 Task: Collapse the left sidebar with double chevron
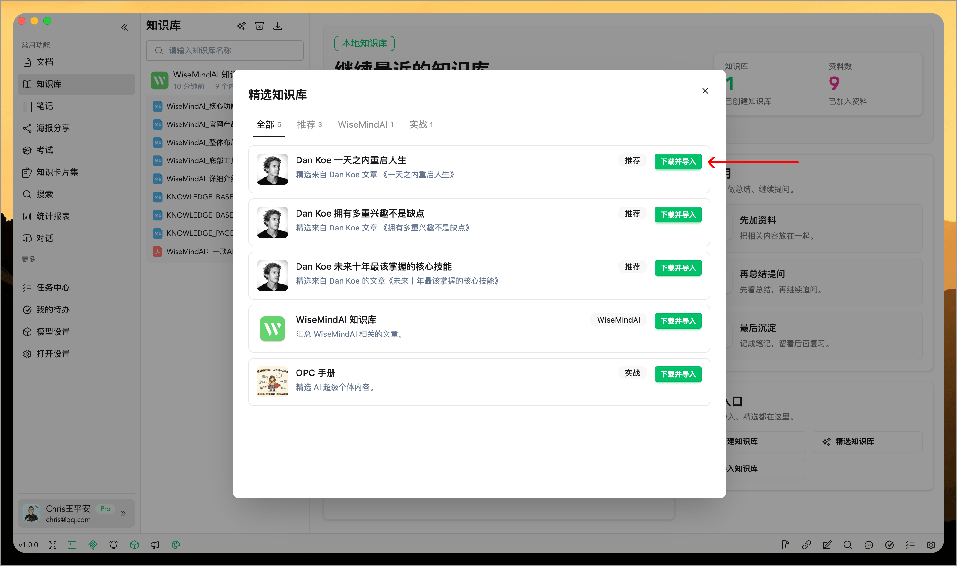[124, 27]
